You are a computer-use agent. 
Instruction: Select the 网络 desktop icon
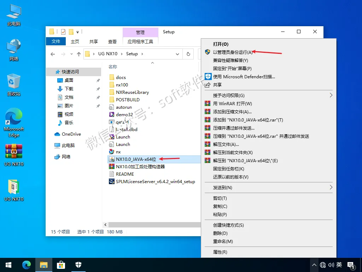pyautogui.click(x=14, y=50)
